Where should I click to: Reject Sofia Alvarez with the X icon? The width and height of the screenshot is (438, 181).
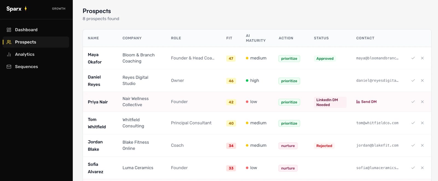pyautogui.click(x=422, y=168)
